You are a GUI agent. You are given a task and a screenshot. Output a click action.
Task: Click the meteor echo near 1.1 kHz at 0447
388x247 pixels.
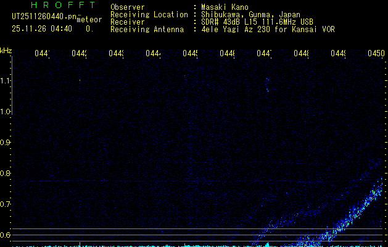(x=267, y=85)
